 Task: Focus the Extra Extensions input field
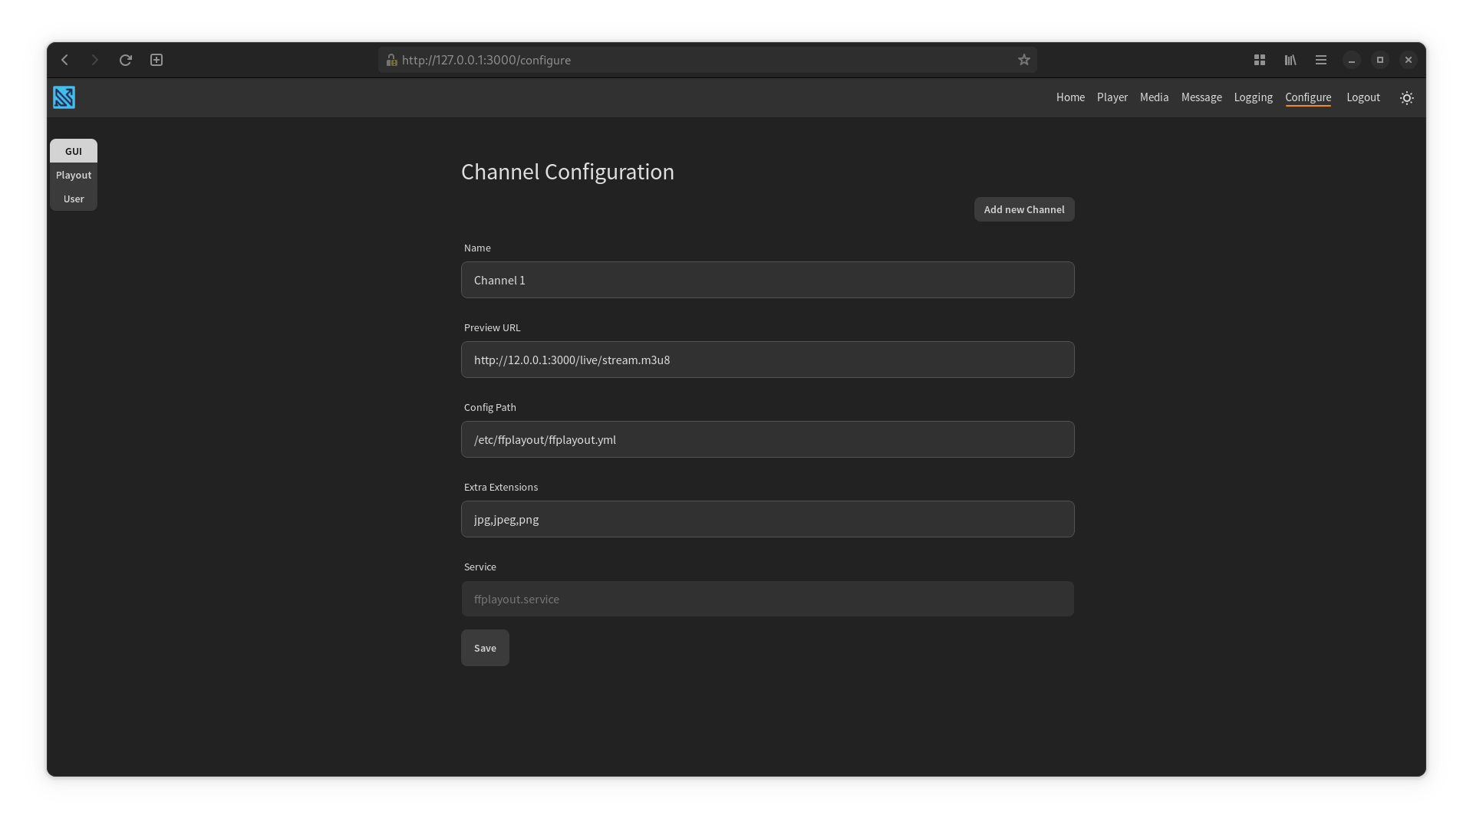coord(767,519)
